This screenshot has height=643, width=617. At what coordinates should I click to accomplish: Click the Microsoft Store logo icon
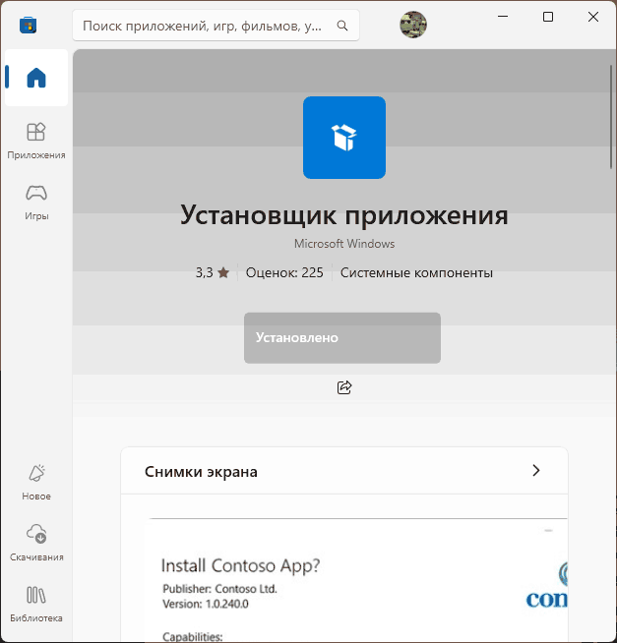pos(28,25)
